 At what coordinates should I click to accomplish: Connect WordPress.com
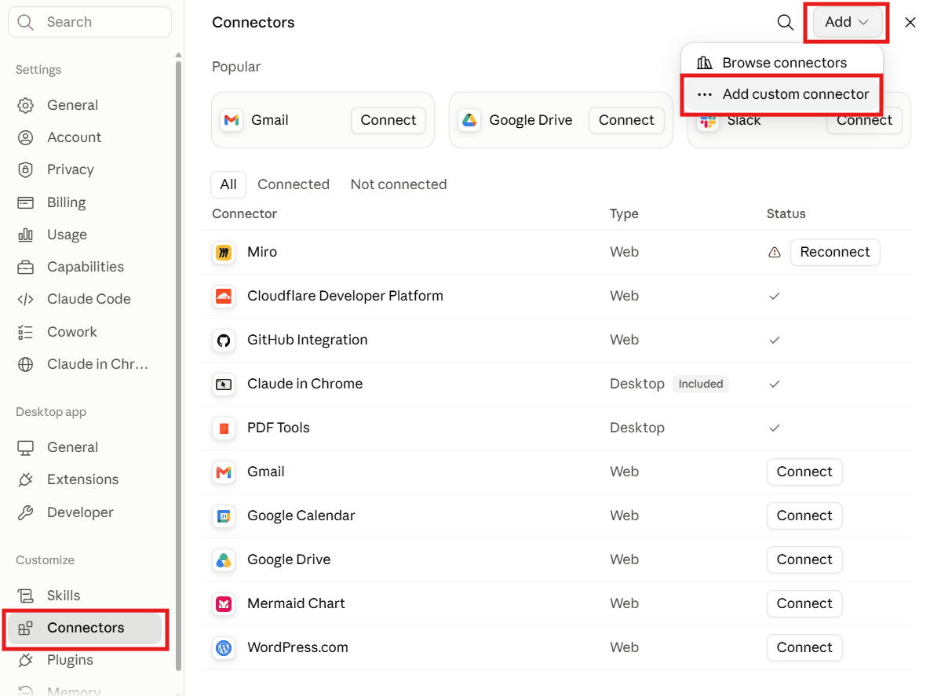804,647
